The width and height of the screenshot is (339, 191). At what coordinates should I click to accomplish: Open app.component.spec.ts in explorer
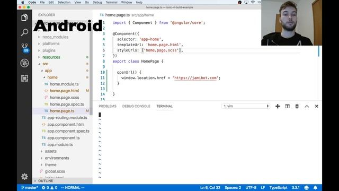[68, 131]
